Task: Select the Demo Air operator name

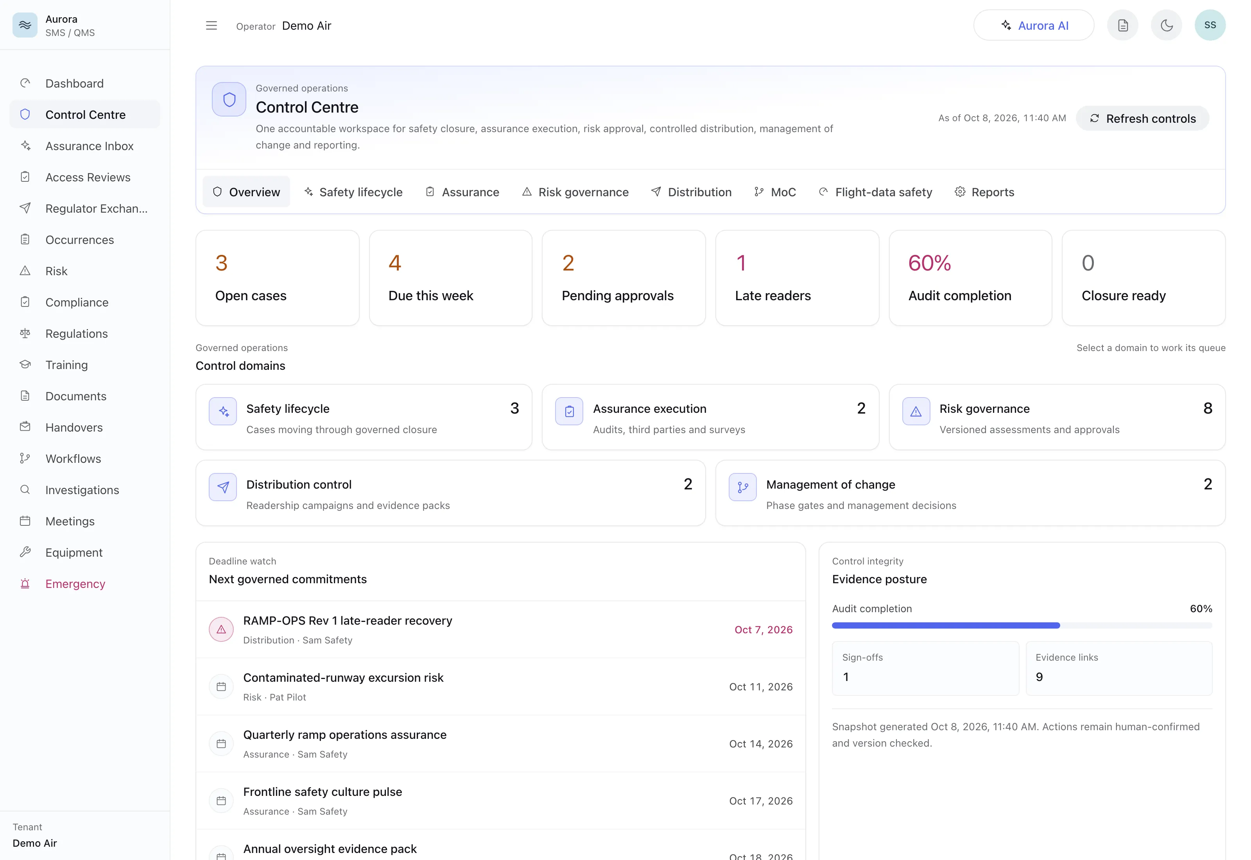Action: pos(306,26)
